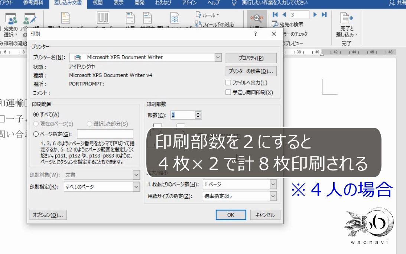Open the 差し込み文書 tab
This screenshot has width=406, height=254.
pos(68,3)
